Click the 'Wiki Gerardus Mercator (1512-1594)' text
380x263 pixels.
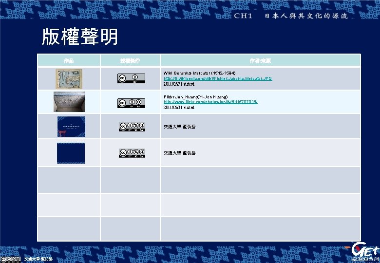click(199, 73)
